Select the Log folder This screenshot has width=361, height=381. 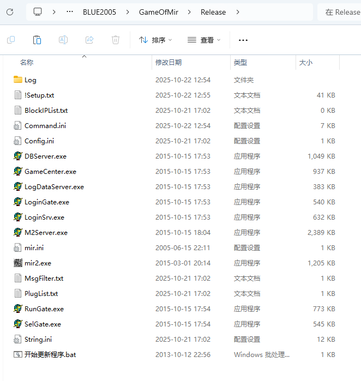pos(30,80)
